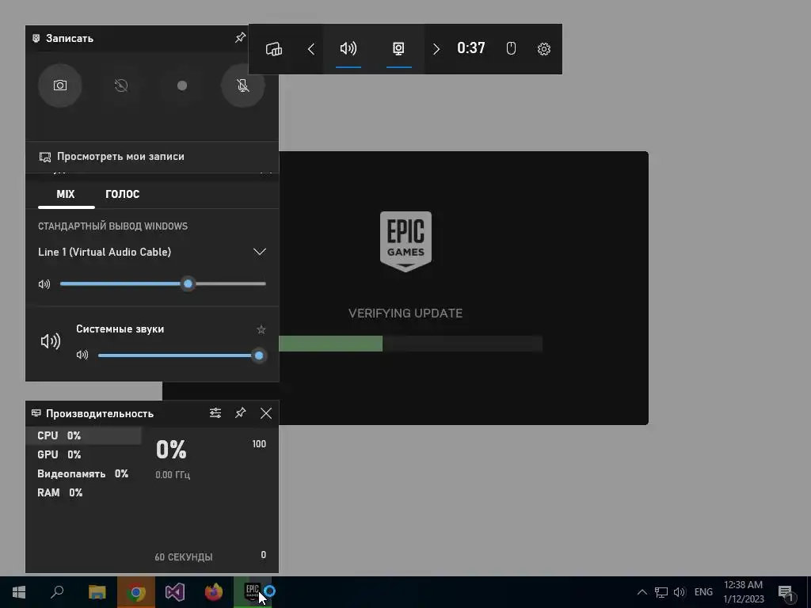
Task: Mute Системные звуки small speaker icon
Action: [x=82, y=355]
